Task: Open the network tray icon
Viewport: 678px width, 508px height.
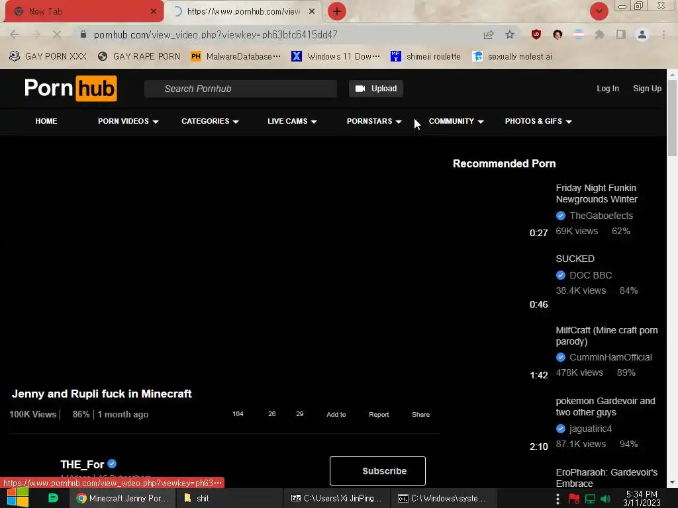Action: click(590, 499)
